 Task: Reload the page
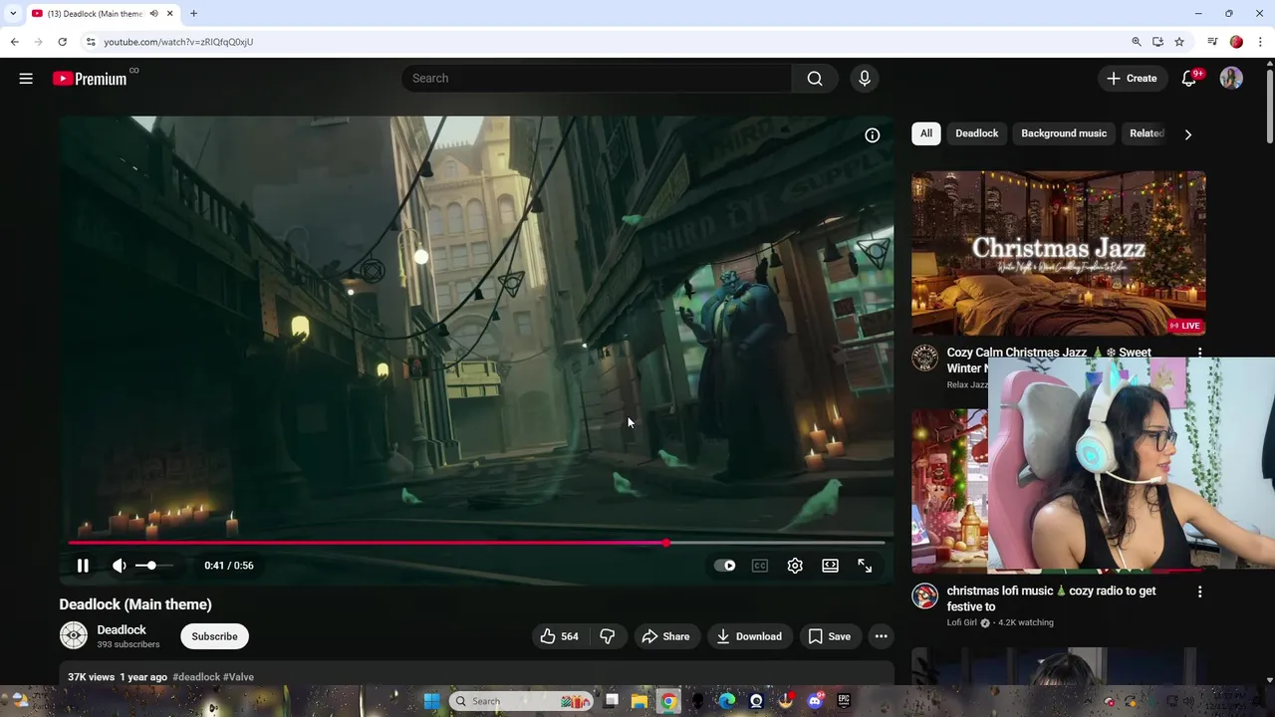(x=62, y=42)
